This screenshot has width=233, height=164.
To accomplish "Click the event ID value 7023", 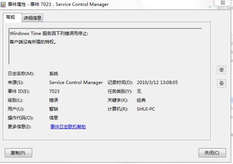I will point(54,91).
